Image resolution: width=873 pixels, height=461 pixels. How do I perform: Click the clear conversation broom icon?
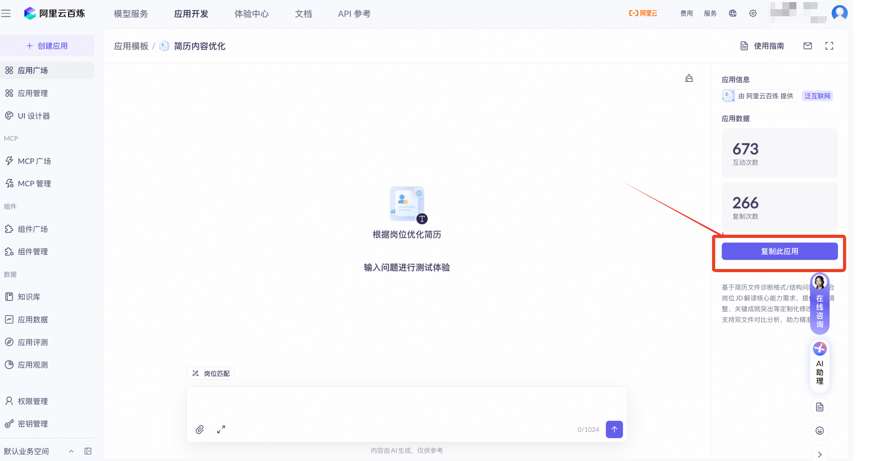(x=689, y=78)
